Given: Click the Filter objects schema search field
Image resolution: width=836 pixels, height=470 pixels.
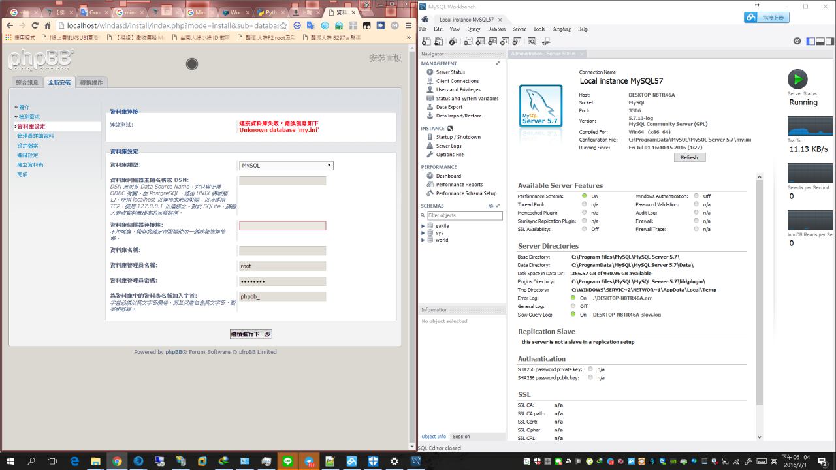Looking at the screenshot, I should click(x=464, y=215).
